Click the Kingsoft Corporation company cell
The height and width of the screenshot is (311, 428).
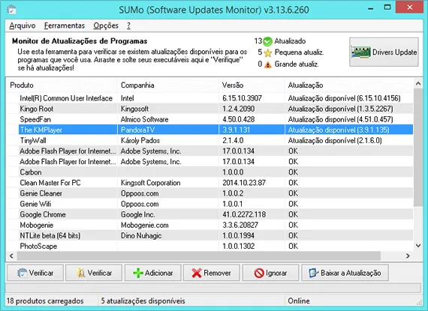click(168, 183)
